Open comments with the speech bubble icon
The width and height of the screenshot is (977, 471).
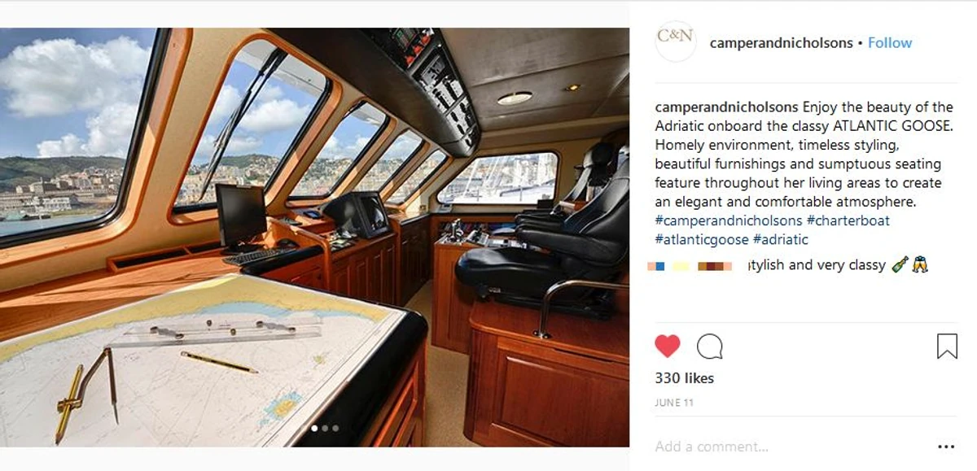[x=710, y=347]
